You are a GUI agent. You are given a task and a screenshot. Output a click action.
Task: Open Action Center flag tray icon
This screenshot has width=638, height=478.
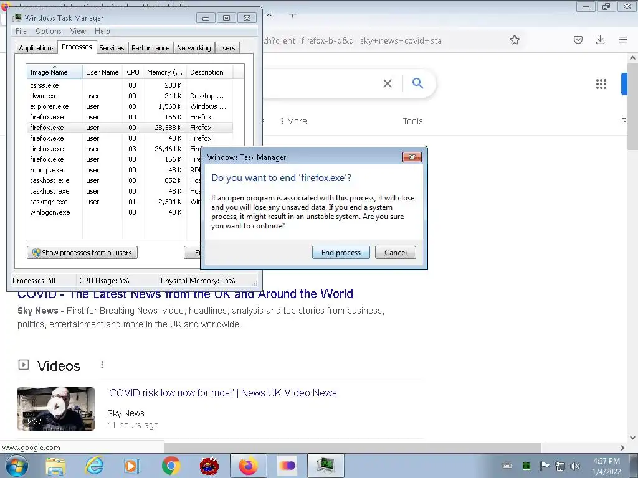[x=545, y=466]
